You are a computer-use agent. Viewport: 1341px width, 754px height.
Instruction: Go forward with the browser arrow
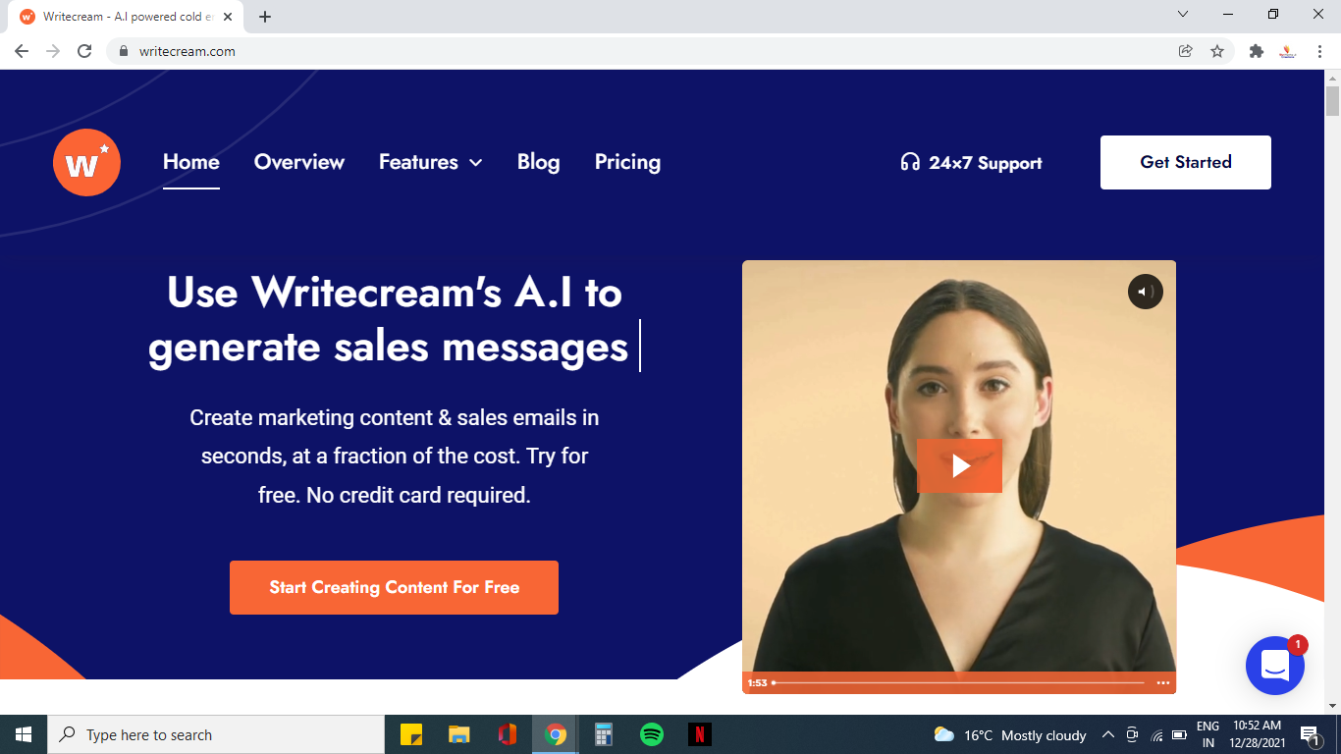point(53,51)
